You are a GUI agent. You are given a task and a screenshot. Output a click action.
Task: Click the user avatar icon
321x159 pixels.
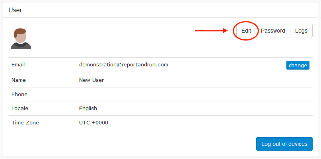click(x=21, y=39)
